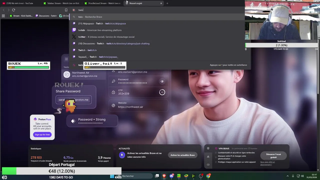Click the OTP code 353•209

click(123, 94)
